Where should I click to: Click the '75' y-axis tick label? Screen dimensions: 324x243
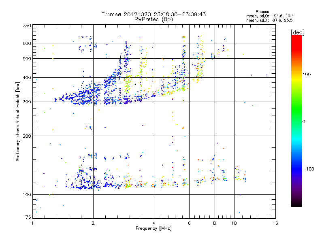click(28, 217)
